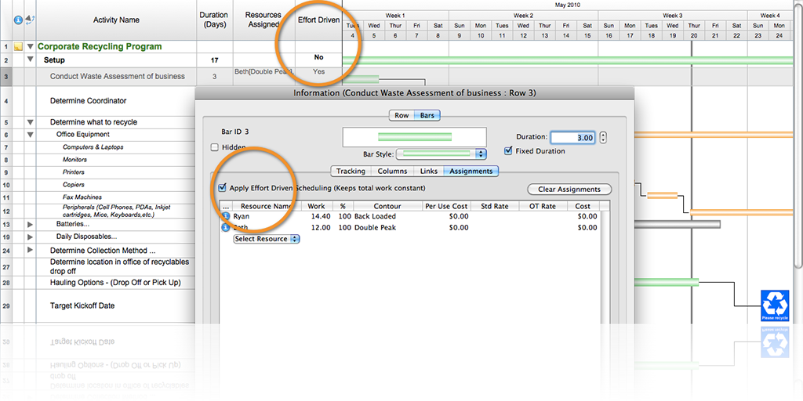
Task: Click the Duration stepper arrows
Action: 603,137
